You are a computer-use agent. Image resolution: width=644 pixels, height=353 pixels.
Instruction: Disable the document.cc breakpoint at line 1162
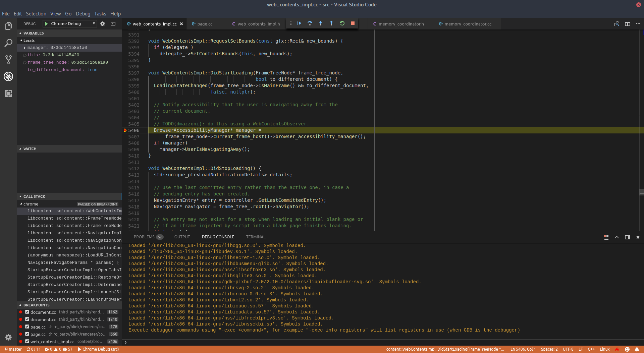[27, 312]
